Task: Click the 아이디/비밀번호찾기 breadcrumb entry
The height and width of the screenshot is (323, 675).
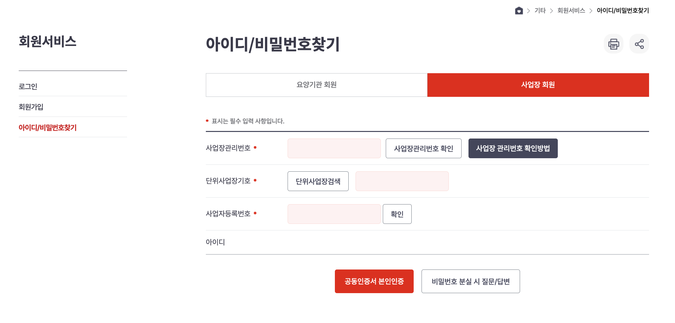Action: 622,11
